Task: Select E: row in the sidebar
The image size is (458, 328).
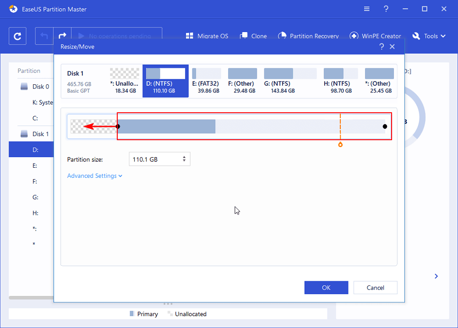Action: [31, 166]
